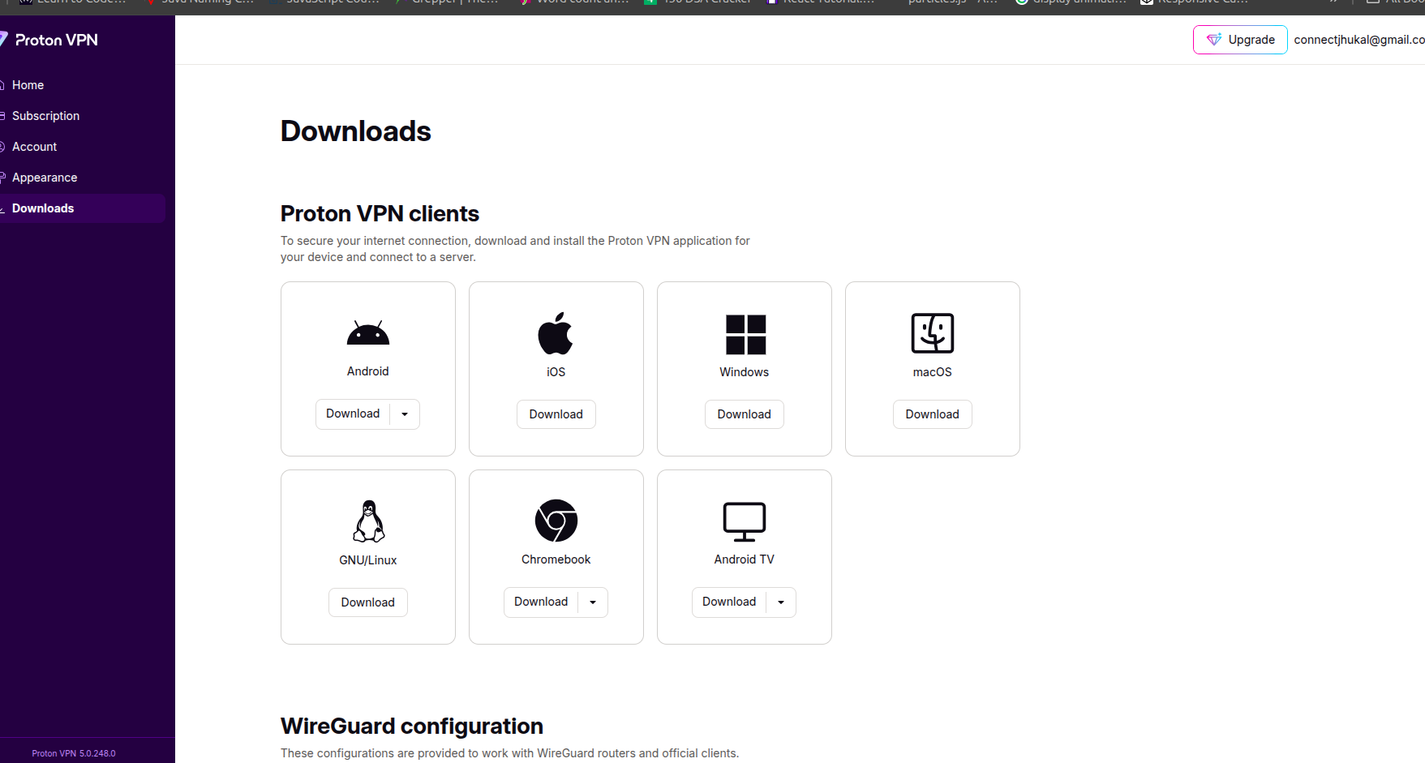Click the Proton VPN logo

click(49, 40)
